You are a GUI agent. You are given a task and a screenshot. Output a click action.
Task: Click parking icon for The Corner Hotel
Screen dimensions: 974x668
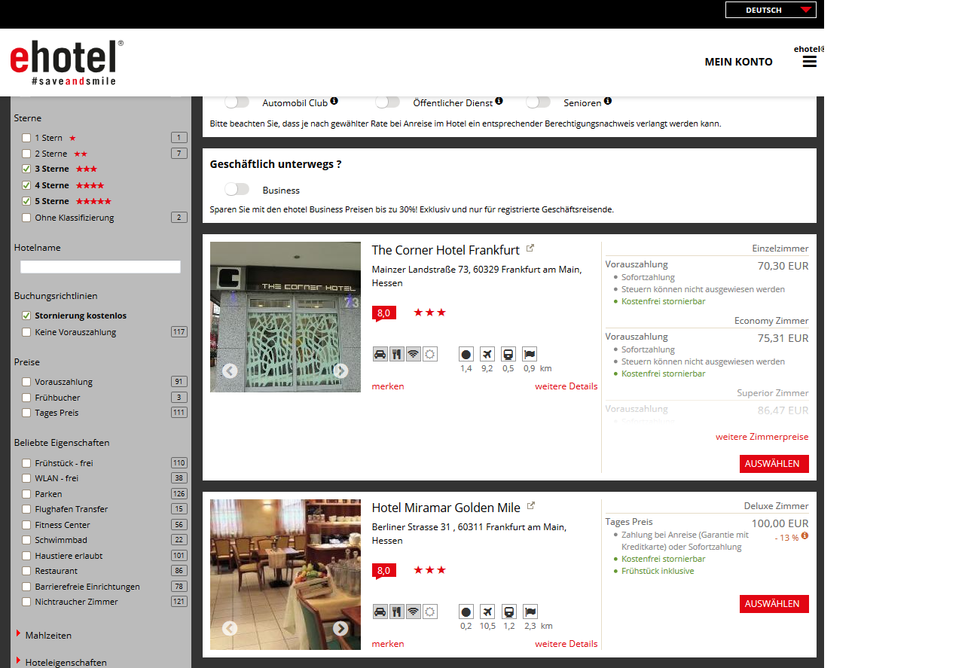click(380, 354)
